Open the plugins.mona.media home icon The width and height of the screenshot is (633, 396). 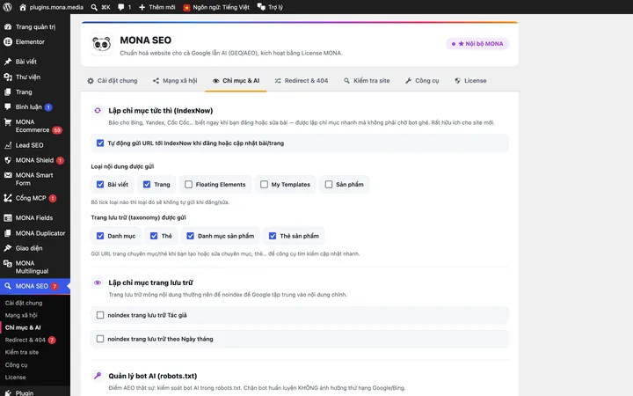tap(23, 7)
